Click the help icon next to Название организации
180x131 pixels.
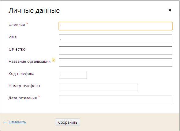coord(54,60)
